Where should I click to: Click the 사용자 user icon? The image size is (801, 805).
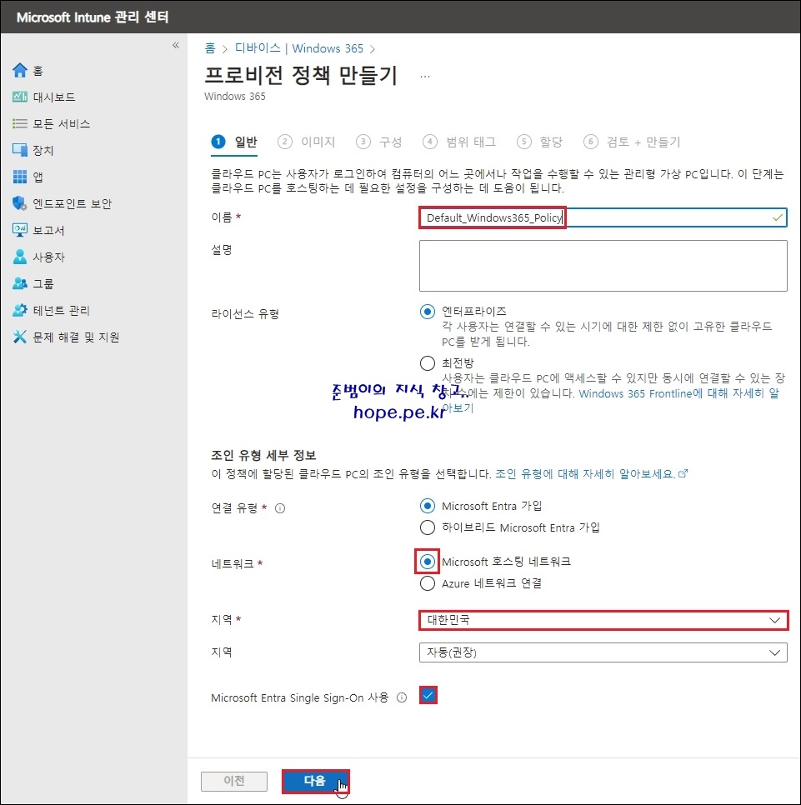click(x=20, y=257)
